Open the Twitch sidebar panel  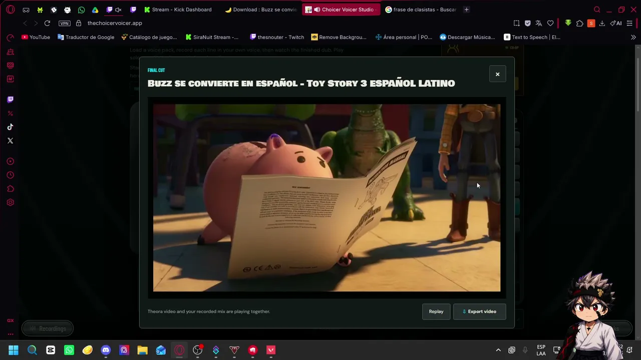(x=10, y=99)
